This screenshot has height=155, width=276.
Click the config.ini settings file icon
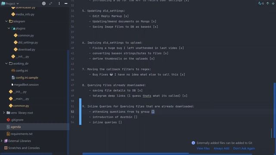[13, 71]
